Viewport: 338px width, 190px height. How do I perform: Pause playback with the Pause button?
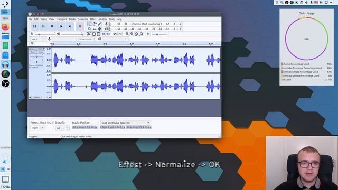coord(34,26)
